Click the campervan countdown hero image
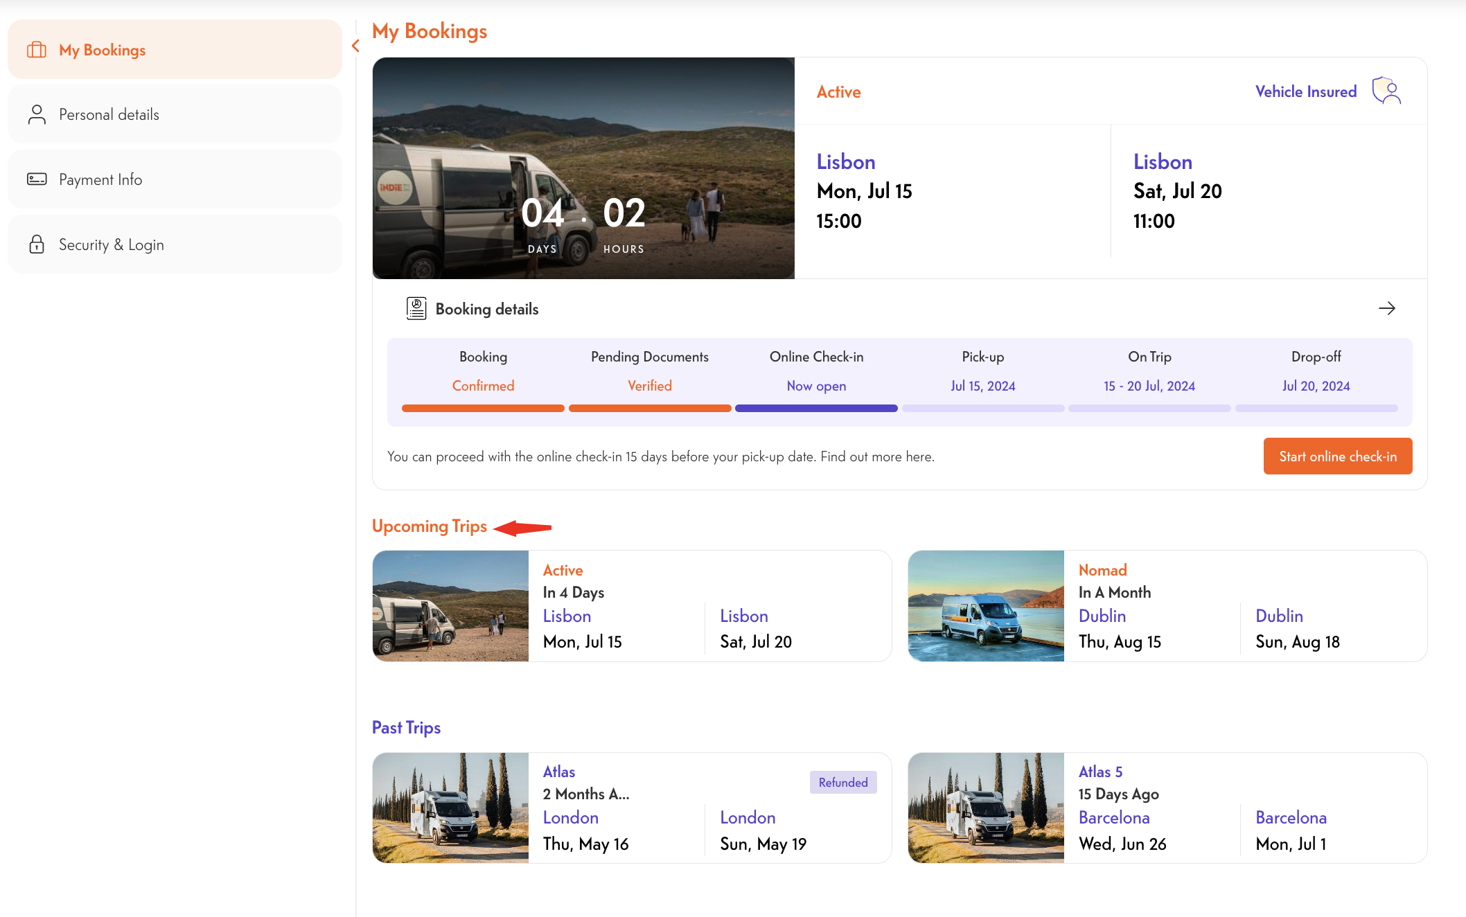The height and width of the screenshot is (917, 1466). pos(583,168)
